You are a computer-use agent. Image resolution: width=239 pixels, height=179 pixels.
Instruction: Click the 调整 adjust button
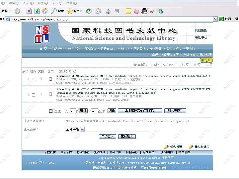(x=112, y=110)
